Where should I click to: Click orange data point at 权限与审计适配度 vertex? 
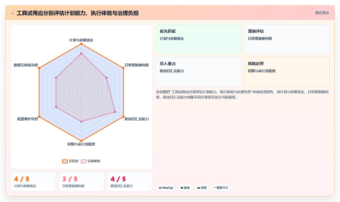tap(81, 141)
